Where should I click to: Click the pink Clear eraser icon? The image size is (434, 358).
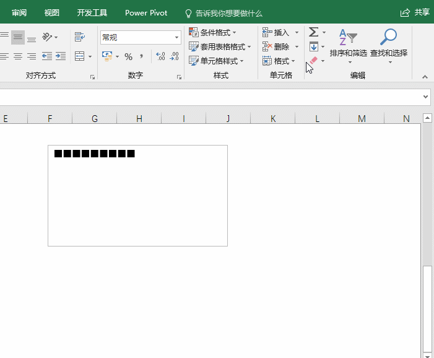(x=313, y=60)
